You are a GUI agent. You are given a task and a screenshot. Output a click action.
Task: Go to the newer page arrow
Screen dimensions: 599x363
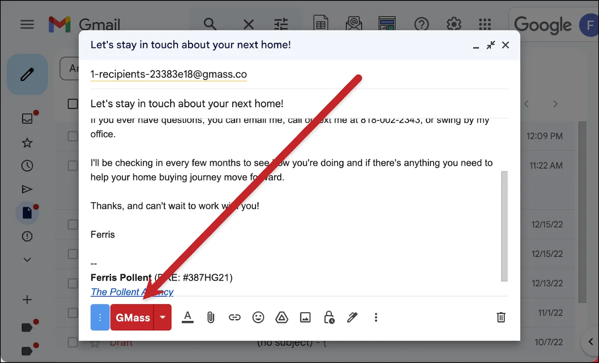(x=526, y=104)
